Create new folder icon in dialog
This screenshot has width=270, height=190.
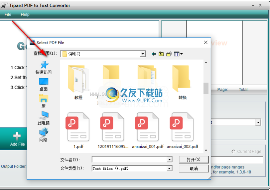pyautogui.click(x=169, y=54)
